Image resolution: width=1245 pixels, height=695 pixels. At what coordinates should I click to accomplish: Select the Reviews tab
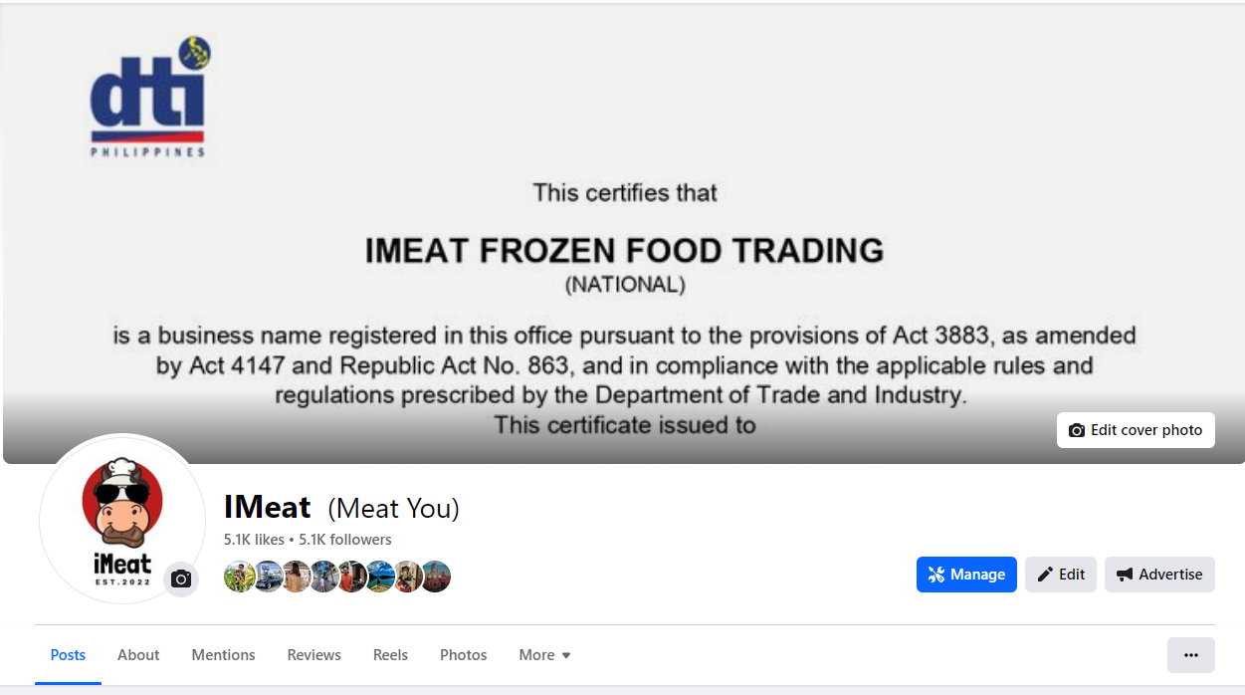click(x=313, y=655)
